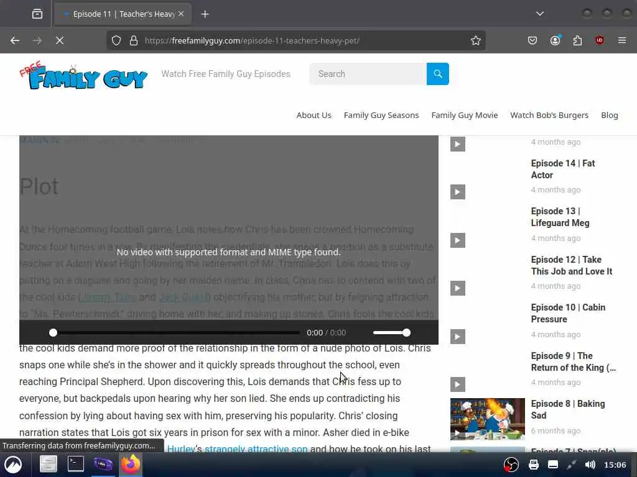Click the site Search input field

pos(368,74)
